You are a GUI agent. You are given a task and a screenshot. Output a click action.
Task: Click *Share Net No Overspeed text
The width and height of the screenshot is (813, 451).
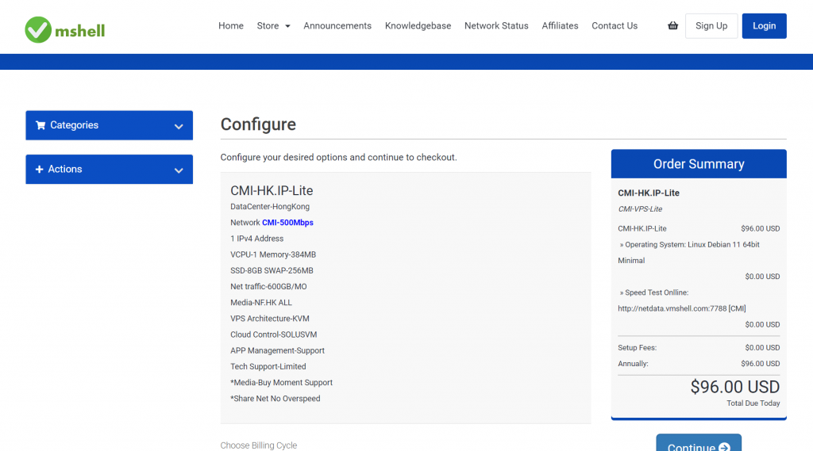coord(275,399)
